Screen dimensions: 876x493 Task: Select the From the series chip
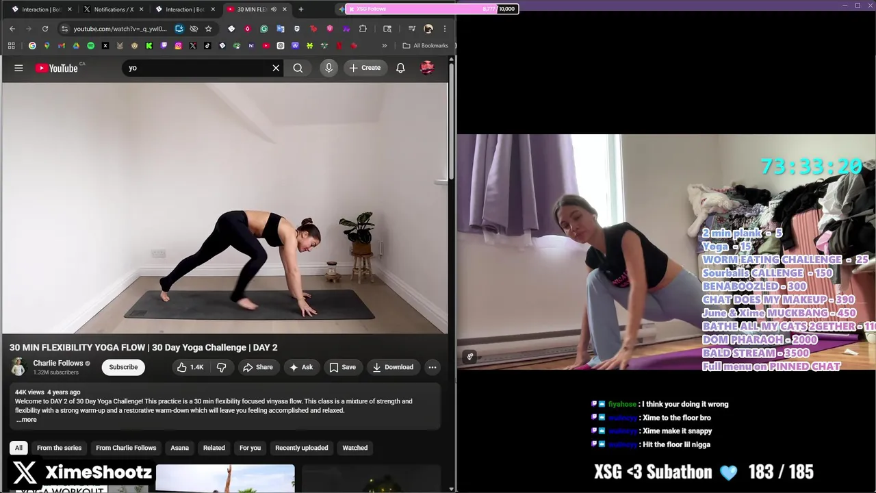tap(59, 448)
